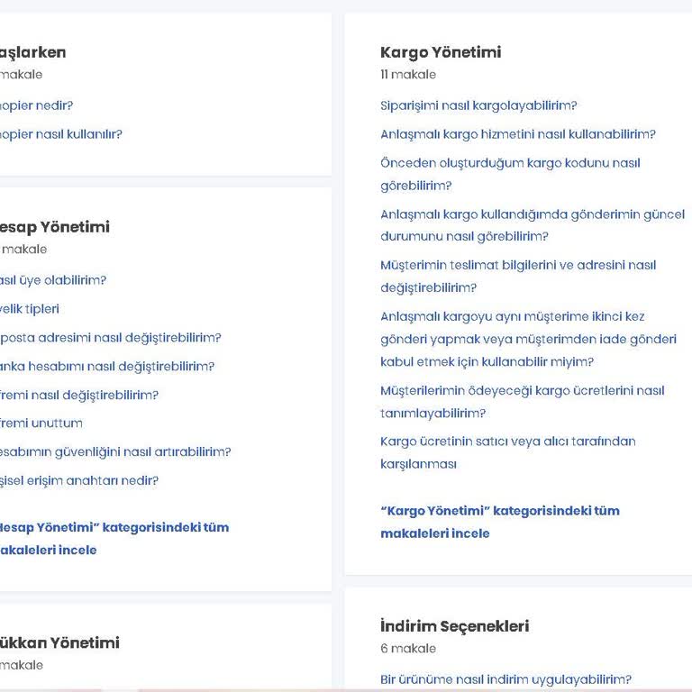
Task: Open 'Siparişimi nasıl kargolayabilirim?' article
Action: click(x=478, y=106)
